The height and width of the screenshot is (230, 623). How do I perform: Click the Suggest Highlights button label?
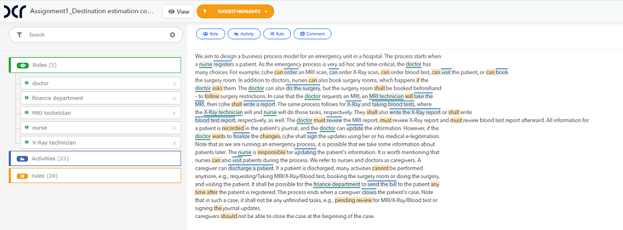pyautogui.click(x=239, y=11)
